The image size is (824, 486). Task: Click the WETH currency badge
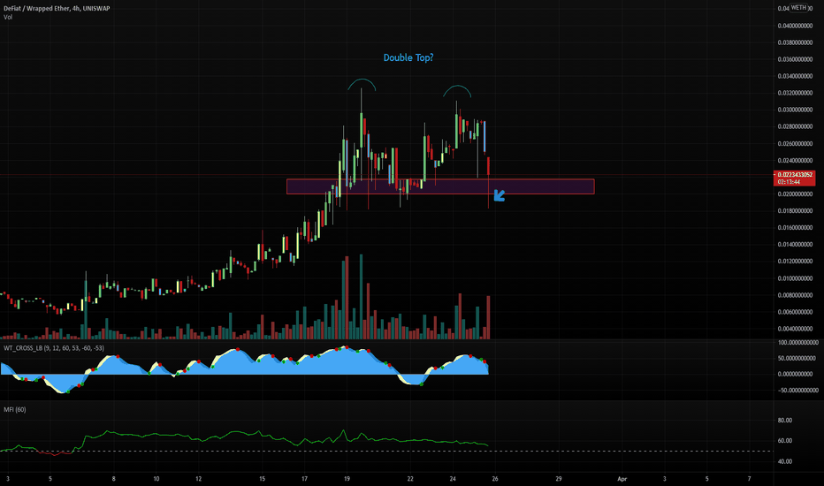(x=798, y=7)
